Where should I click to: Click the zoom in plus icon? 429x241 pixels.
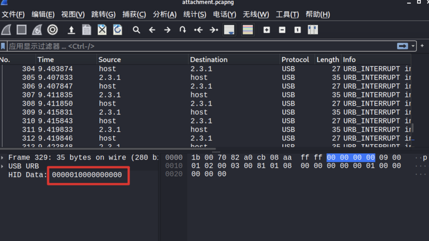[x=266, y=30]
